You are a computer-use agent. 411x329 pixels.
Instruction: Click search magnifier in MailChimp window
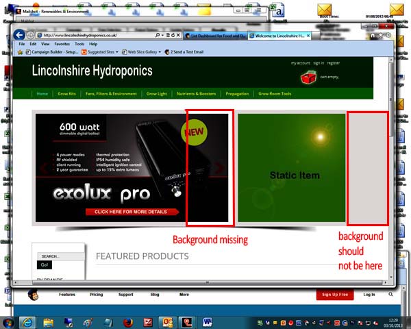[390, 294]
